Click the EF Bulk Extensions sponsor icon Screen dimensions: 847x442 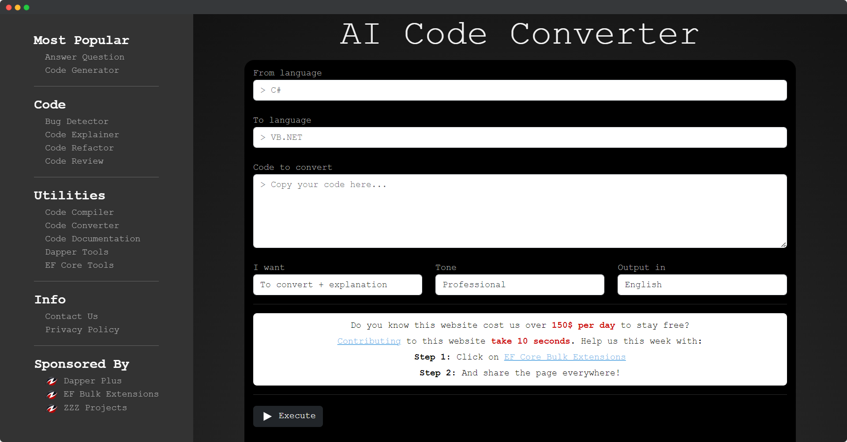pyautogui.click(x=52, y=395)
